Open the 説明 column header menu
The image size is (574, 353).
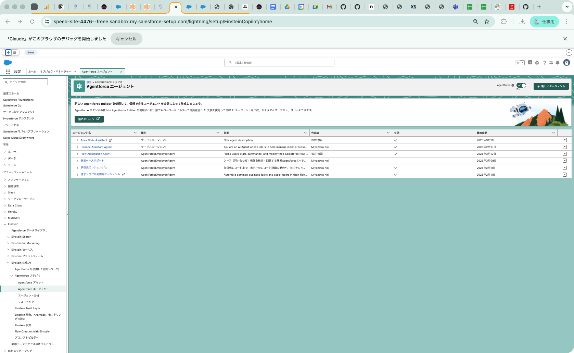(x=305, y=133)
